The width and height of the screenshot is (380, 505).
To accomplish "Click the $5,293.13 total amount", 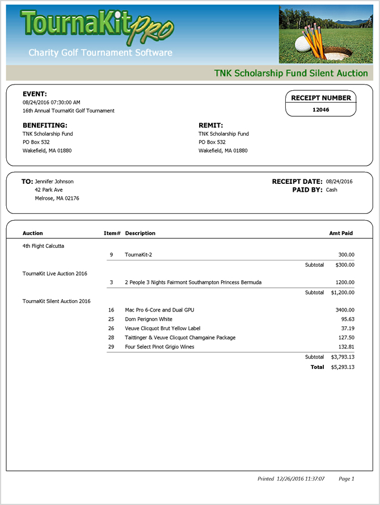I will pos(343,367).
